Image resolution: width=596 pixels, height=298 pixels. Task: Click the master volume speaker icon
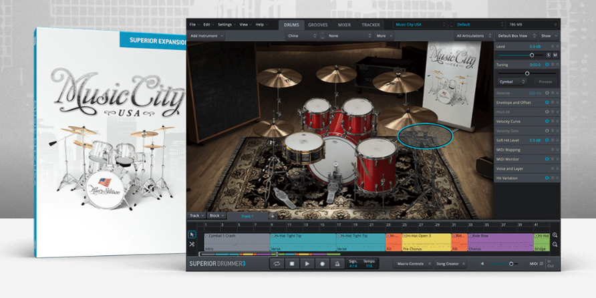[482, 264]
